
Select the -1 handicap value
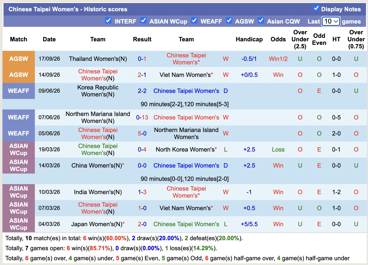pyautogui.click(x=249, y=192)
